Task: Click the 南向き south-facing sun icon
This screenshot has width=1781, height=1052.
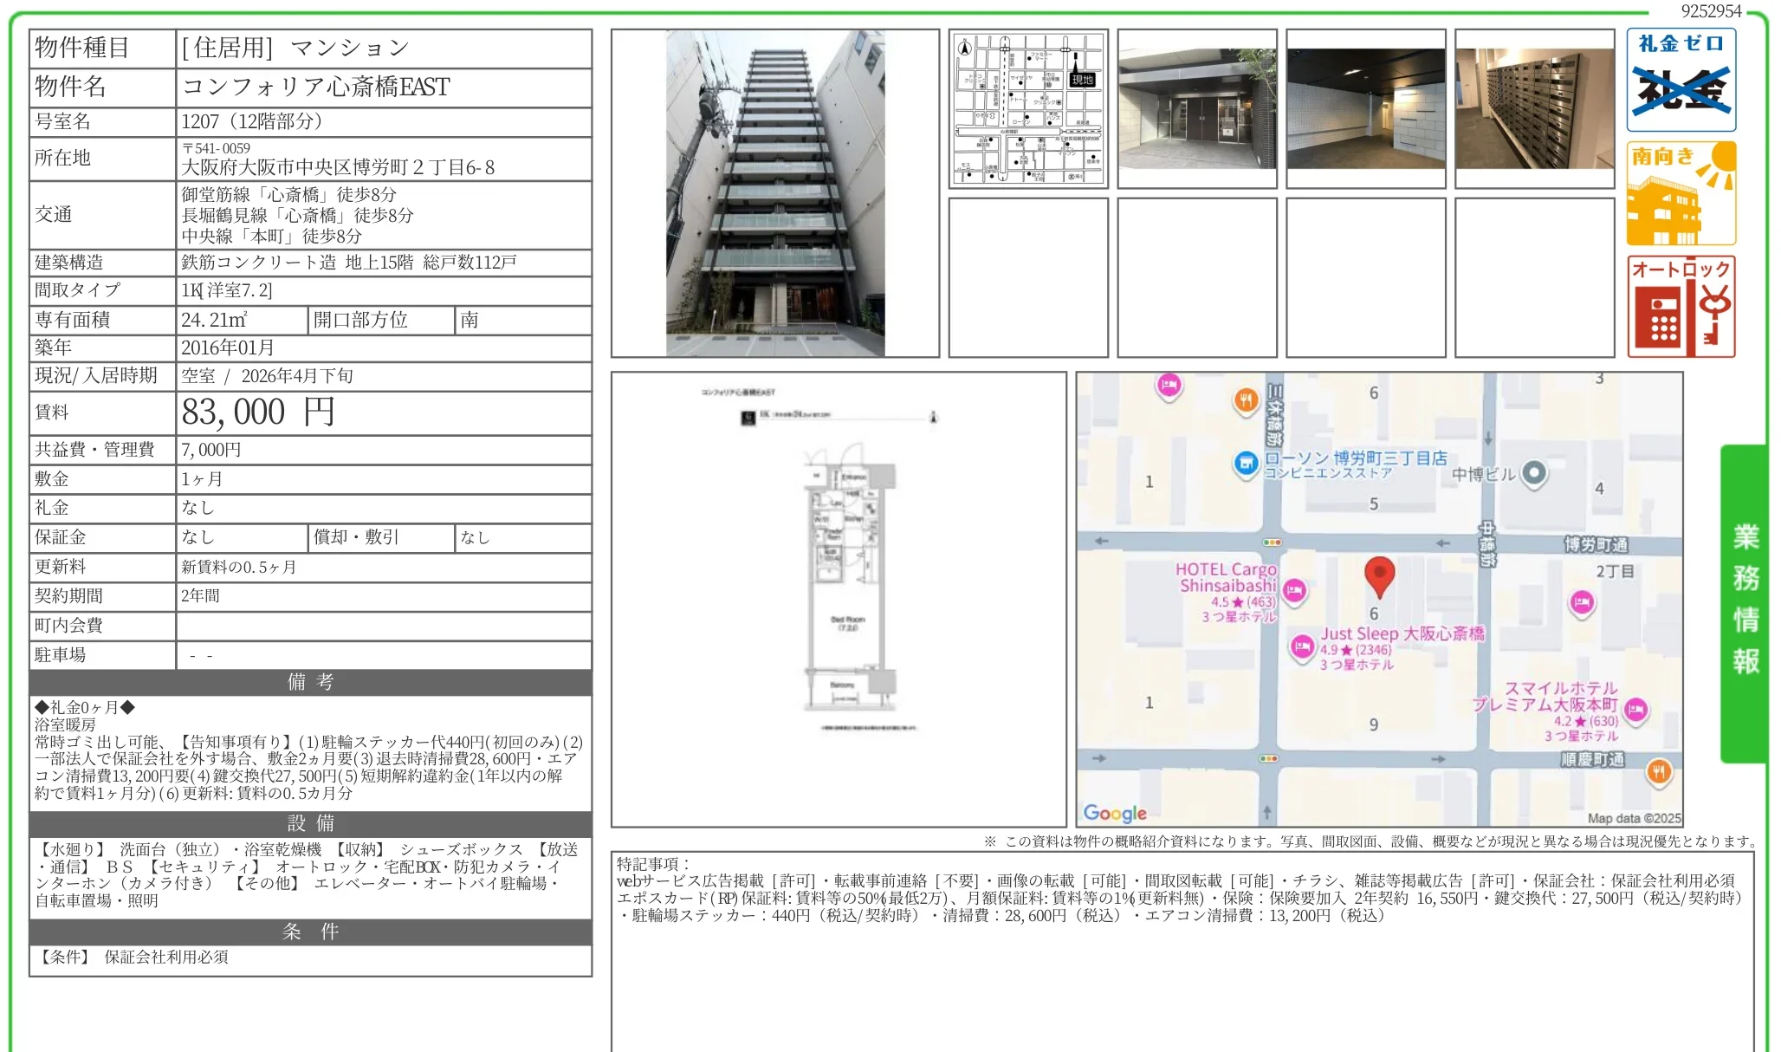Action: [1681, 193]
